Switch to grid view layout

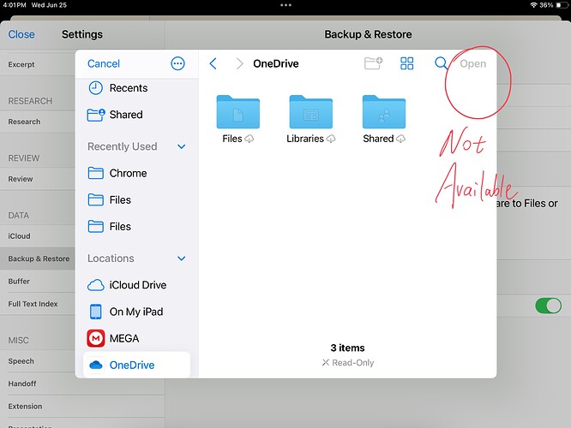coord(406,63)
